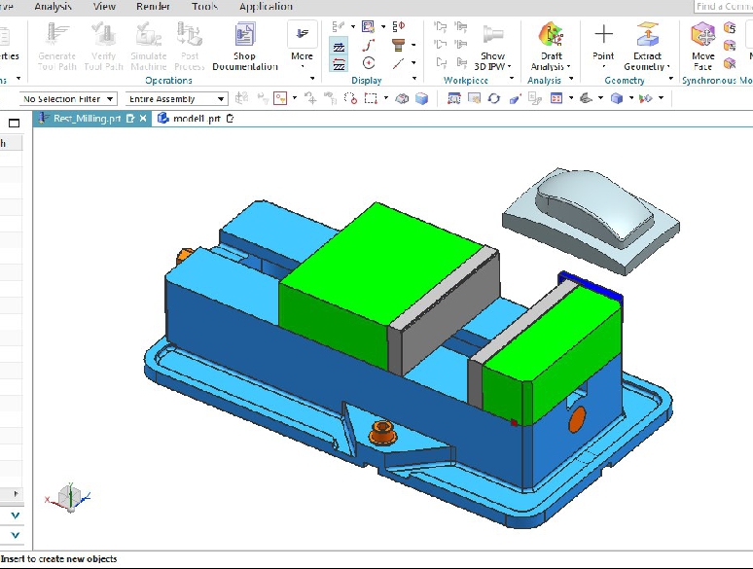This screenshot has height=569, width=753.
Task: Open the Analysis menu tab
Action: pos(53,6)
